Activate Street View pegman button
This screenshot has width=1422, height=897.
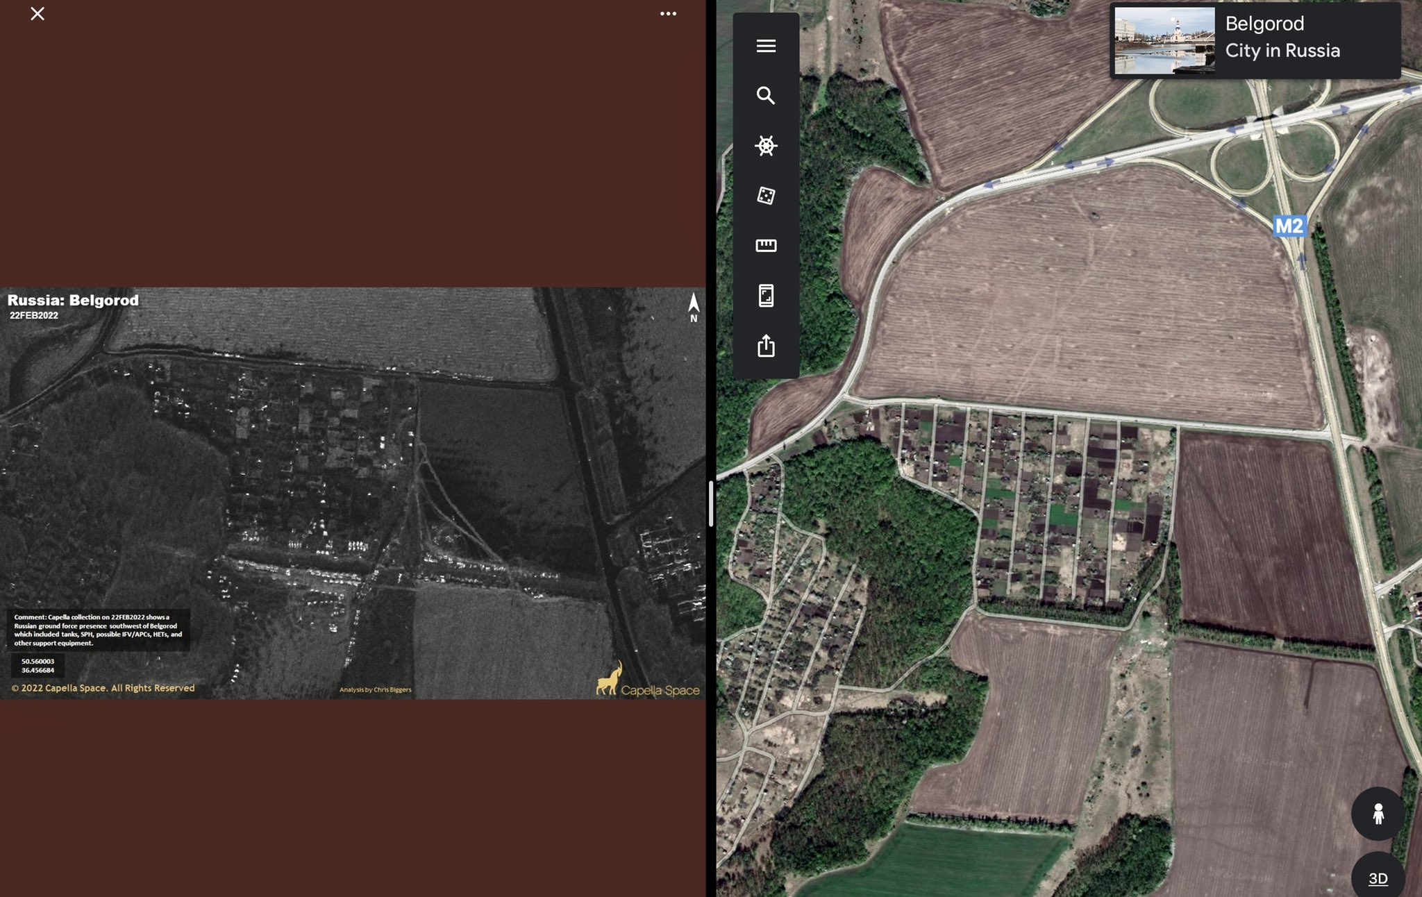[x=1378, y=814]
